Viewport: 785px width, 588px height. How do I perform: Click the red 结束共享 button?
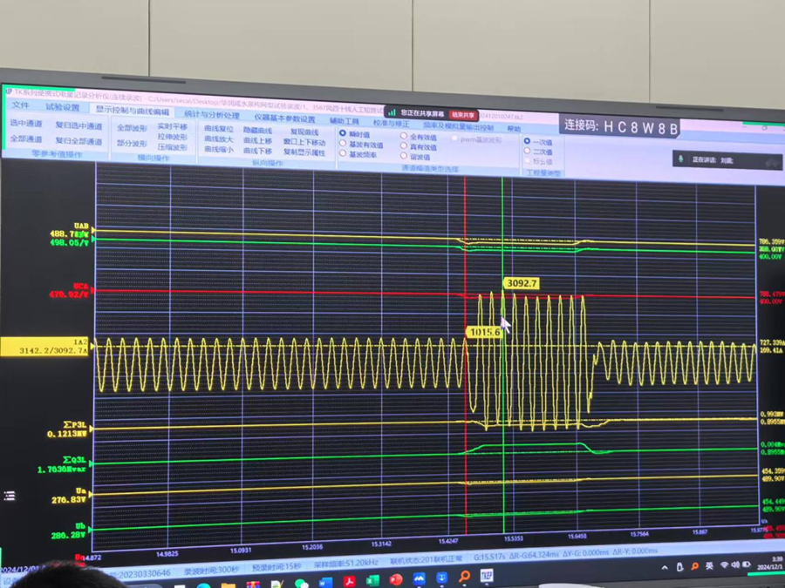pyautogui.click(x=463, y=114)
